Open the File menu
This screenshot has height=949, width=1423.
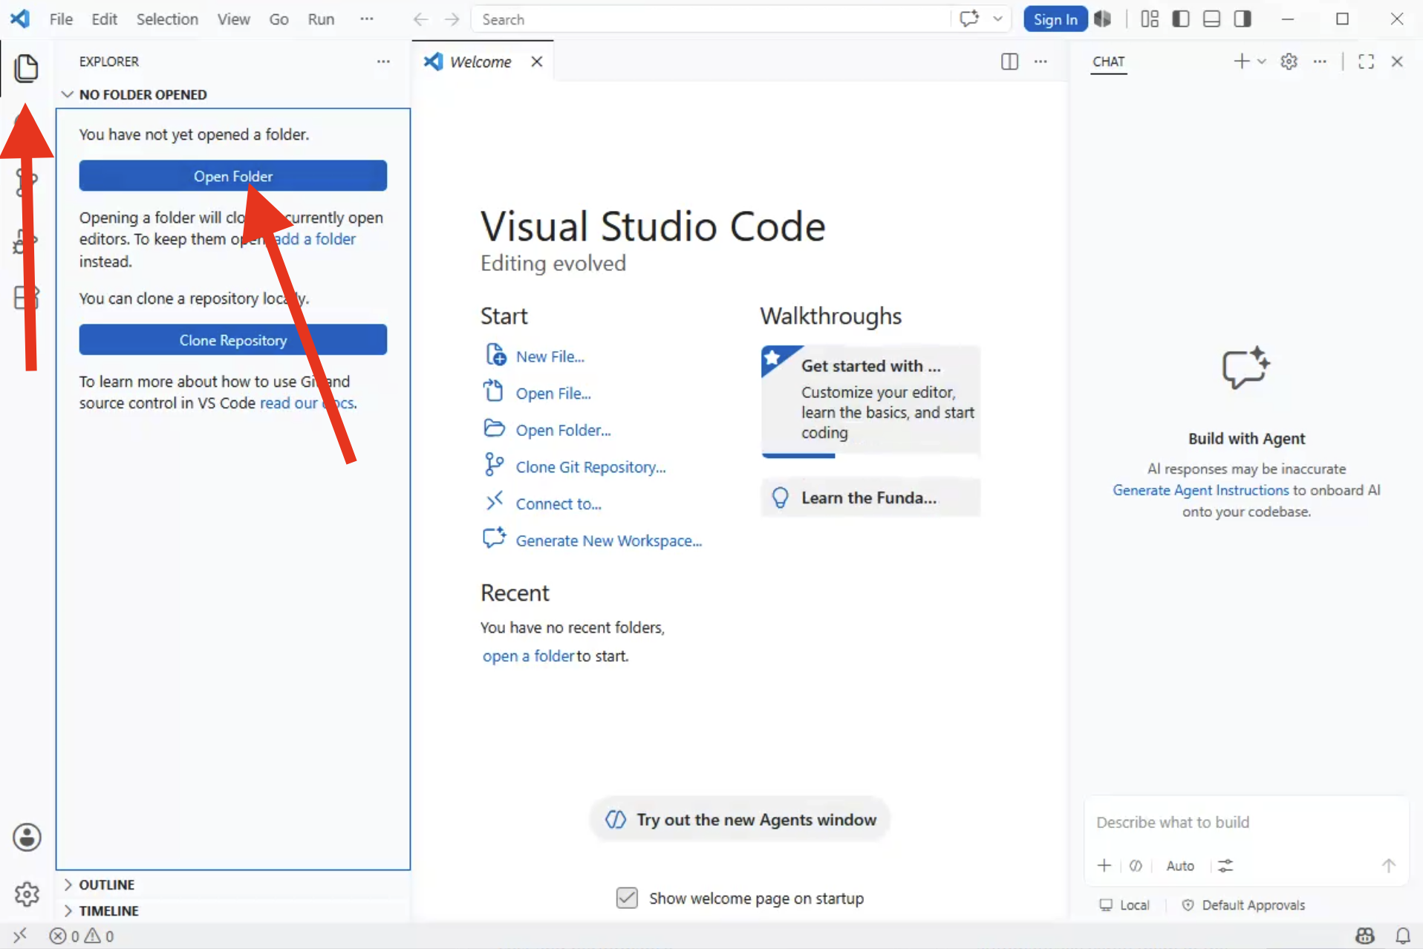(x=61, y=19)
